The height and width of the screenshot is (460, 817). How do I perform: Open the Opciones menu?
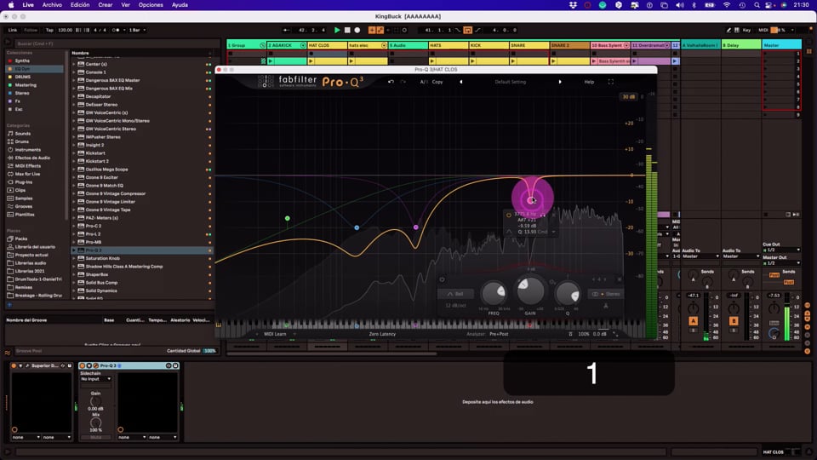pyautogui.click(x=151, y=5)
